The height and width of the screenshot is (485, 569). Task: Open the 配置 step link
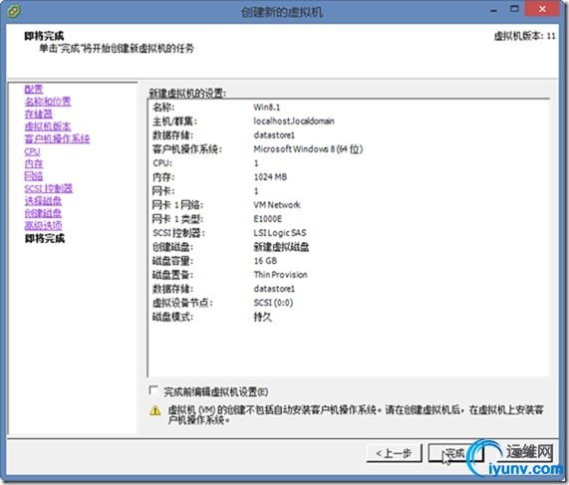coord(34,89)
